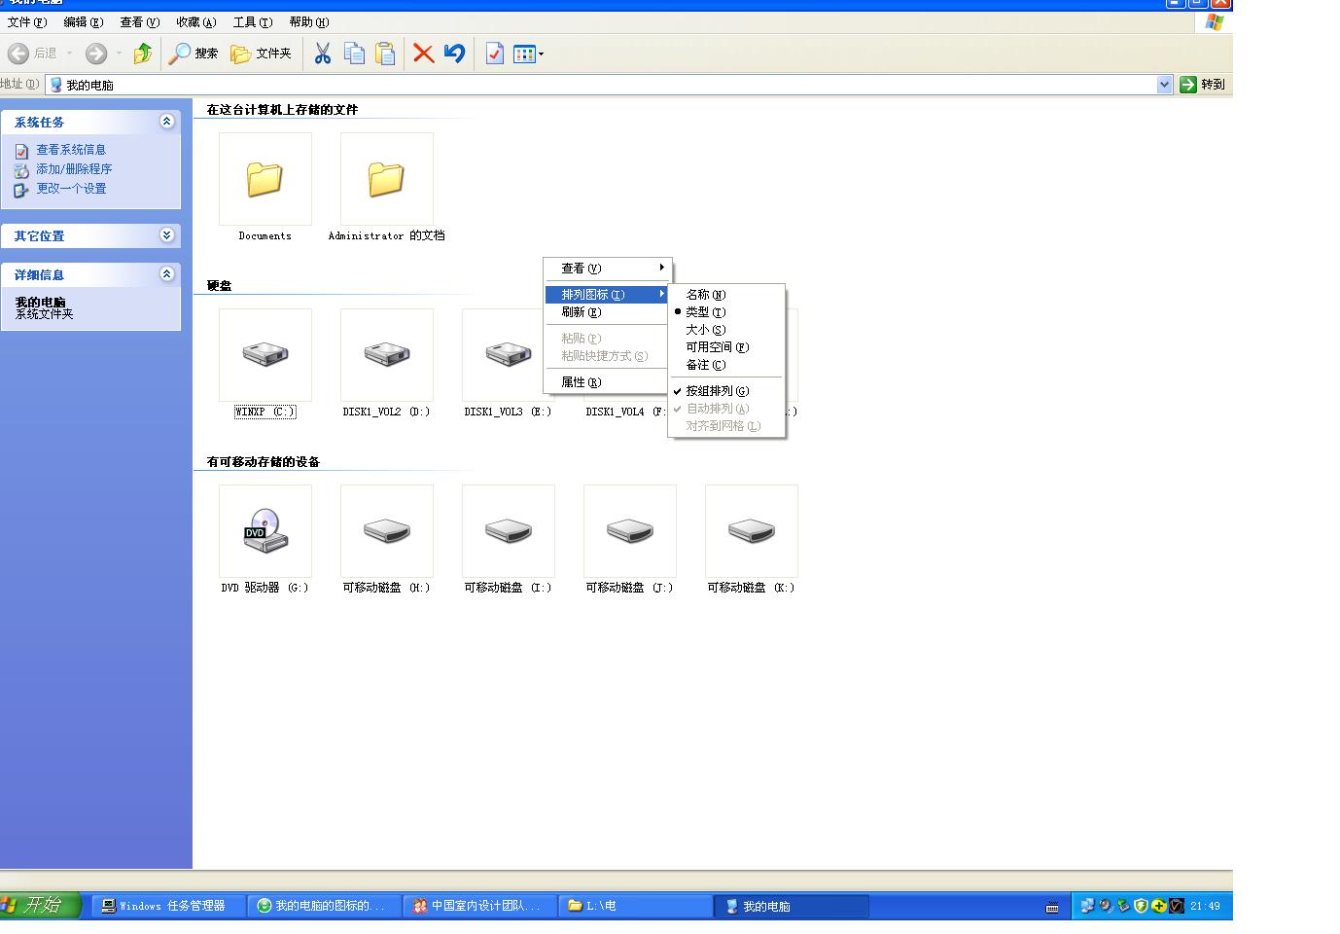Open the 帮助 (Help) menu

coord(309,22)
